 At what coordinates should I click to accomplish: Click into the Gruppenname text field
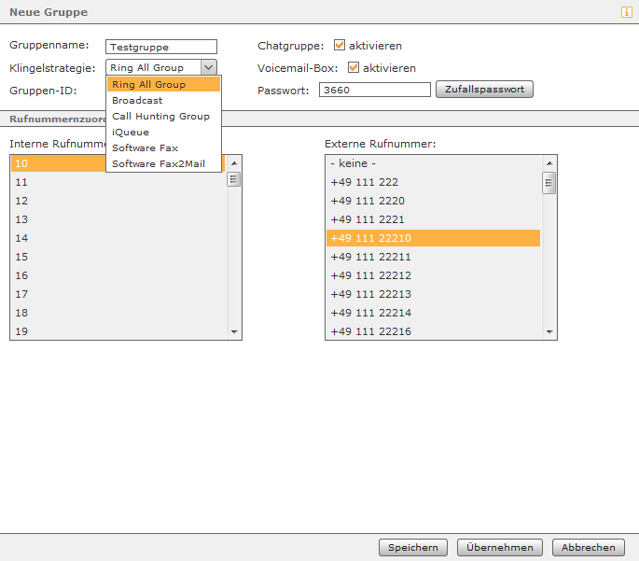tap(161, 47)
